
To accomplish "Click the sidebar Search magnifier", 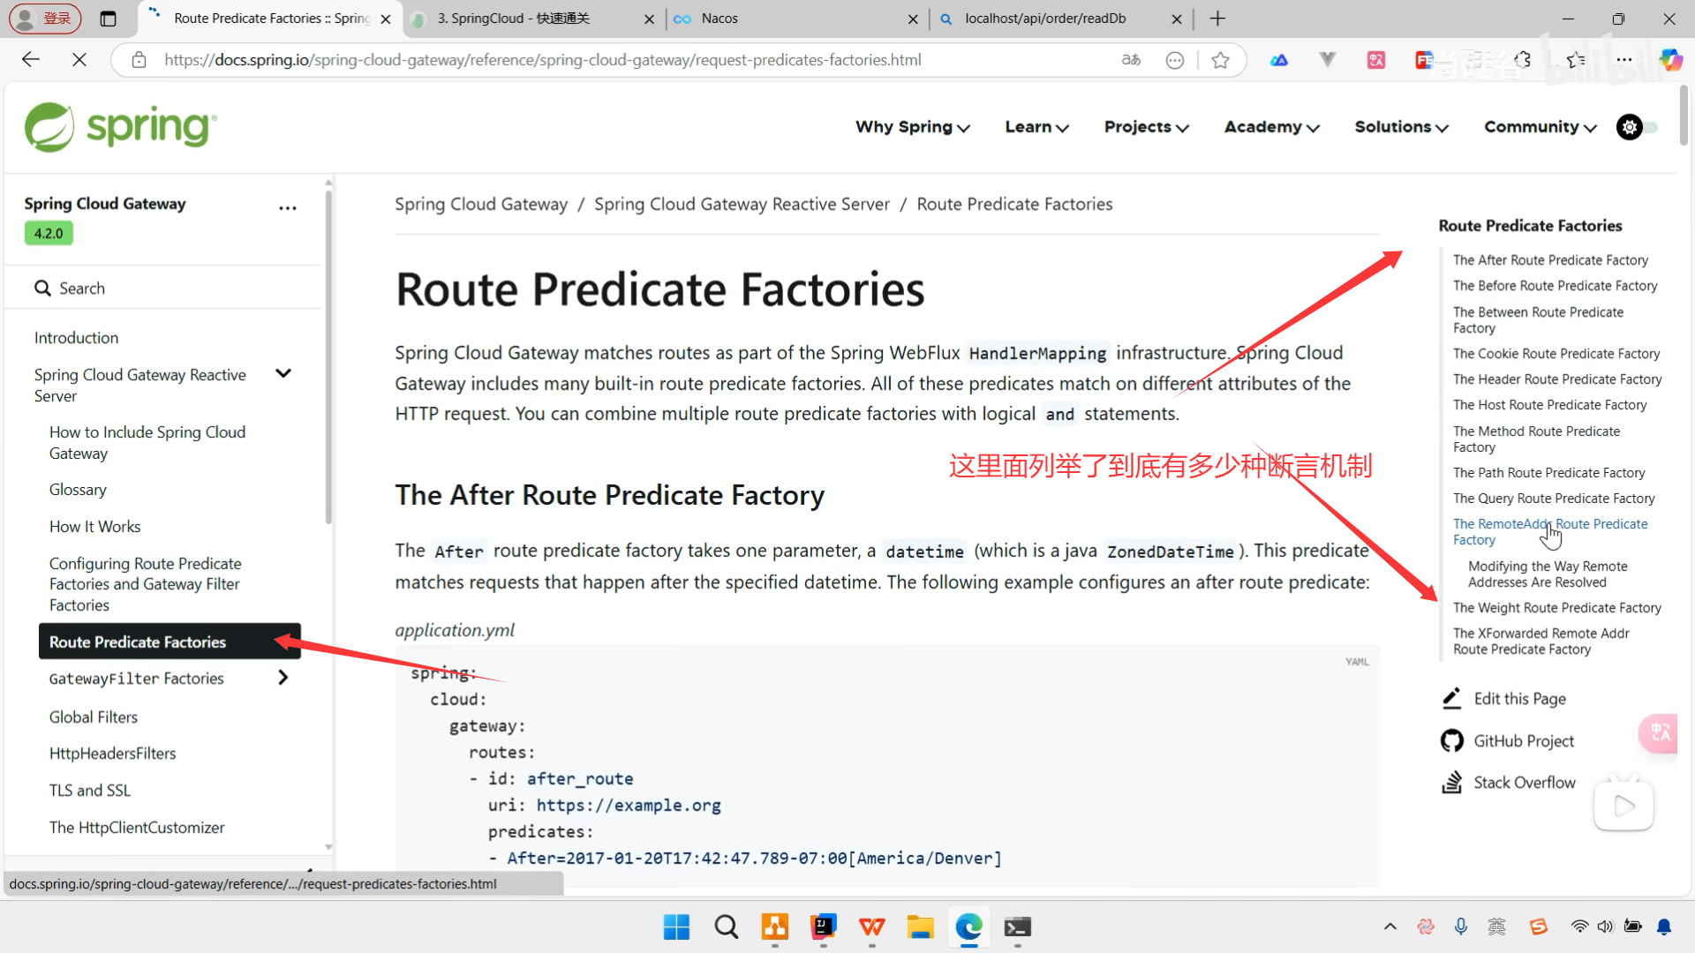I will pyautogui.click(x=42, y=289).
